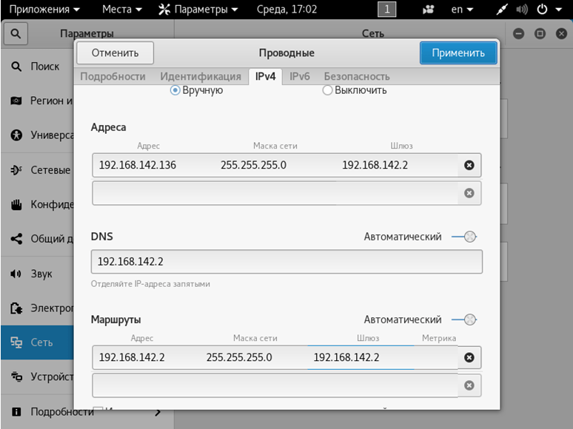Switch to the IPv6 tab

pyautogui.click(x=300, y=77)
